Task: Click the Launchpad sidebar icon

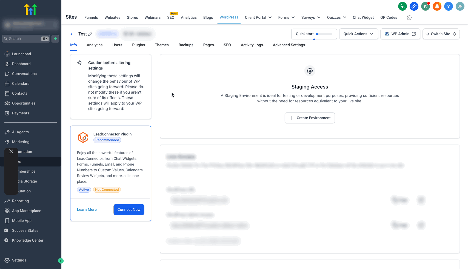Action: coord(7,54)
